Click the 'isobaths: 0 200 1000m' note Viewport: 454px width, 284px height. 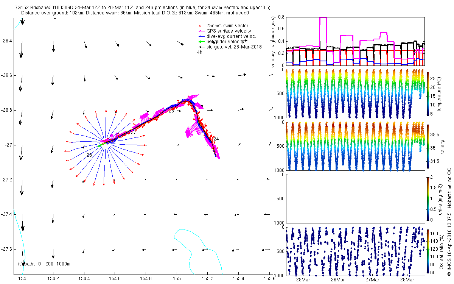tap(44, 264)
